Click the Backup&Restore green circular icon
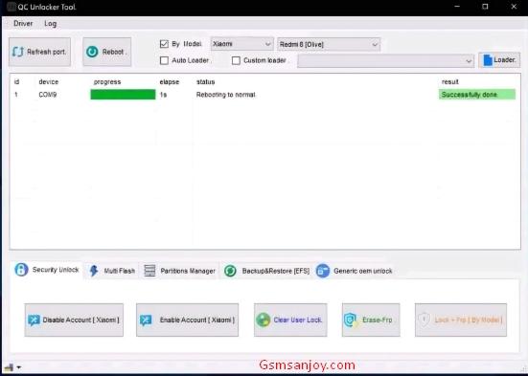This screenshot has height=376, width=528. [230, 271]
